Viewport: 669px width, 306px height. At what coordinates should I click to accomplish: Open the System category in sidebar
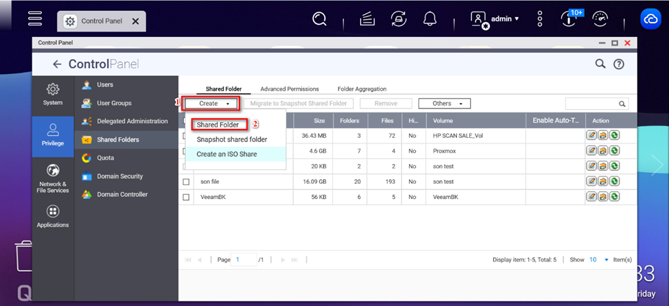(53, 95)
